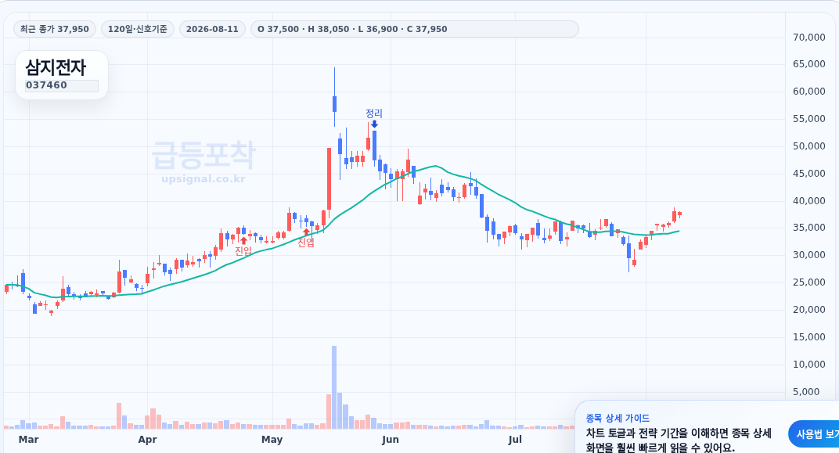Click the 정리 exit signal marker
The image size is (839, 453).
pyautogui.click(x=374, y=118)
